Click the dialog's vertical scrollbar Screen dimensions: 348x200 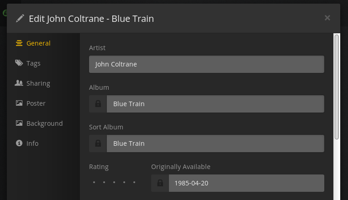(337, 87)
